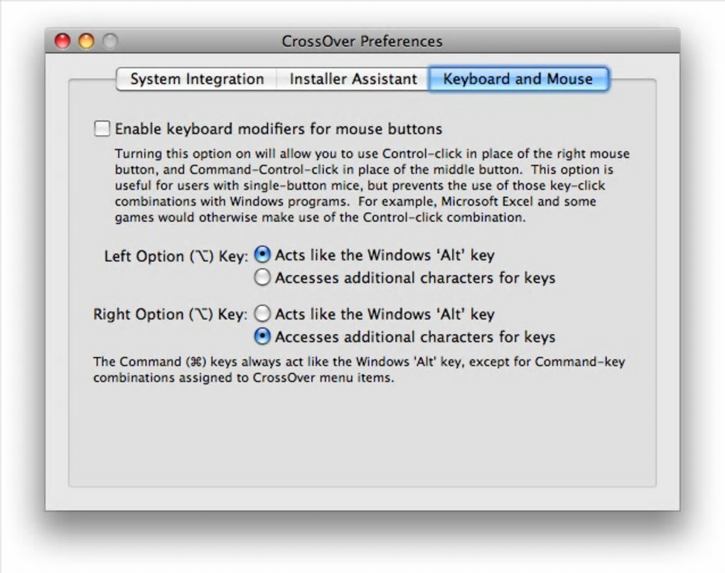Click the gray zoom button in the title bar
Viewport: 725px width, 573px height.
[x=109, y=41]
